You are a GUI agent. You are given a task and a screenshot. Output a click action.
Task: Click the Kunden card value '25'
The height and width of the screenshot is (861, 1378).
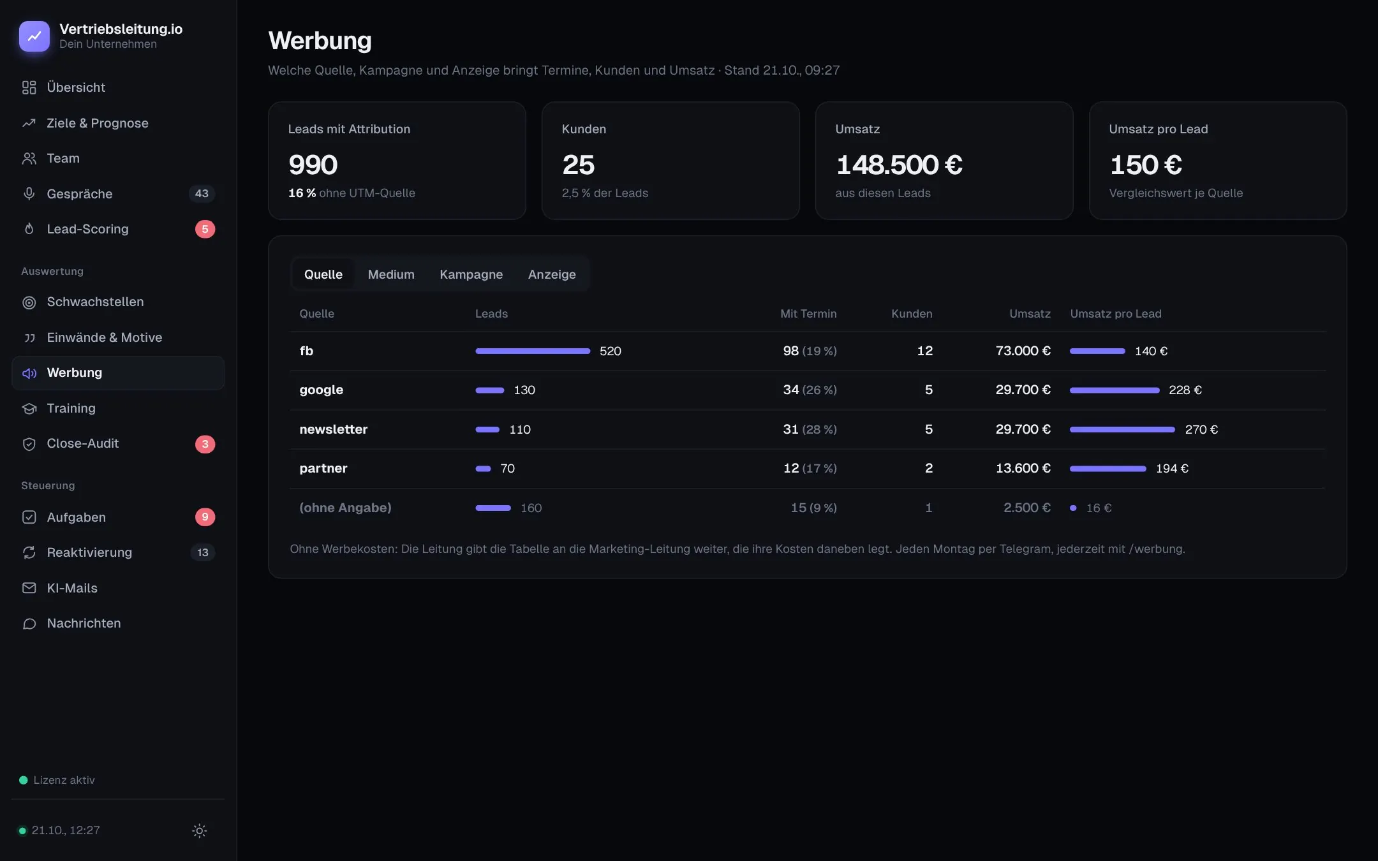(x=579, y=165)
